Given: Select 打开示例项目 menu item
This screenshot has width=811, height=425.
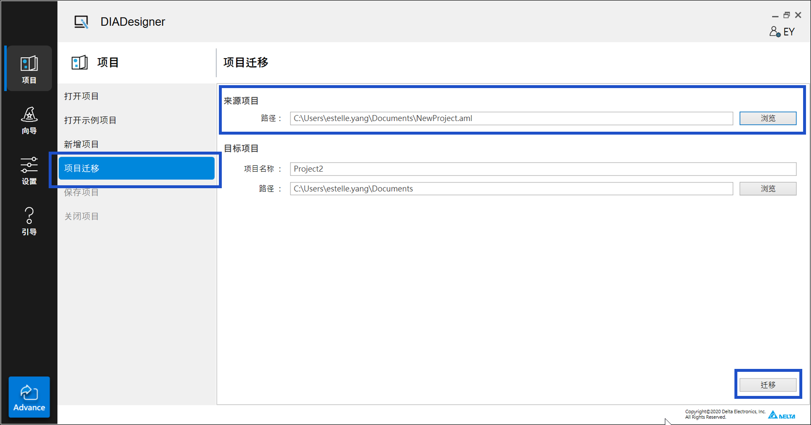Looking at the screenshot, I should click(90, 120).
